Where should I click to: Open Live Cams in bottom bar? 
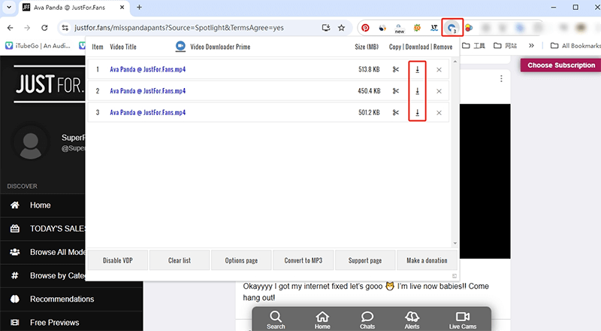pos(462,320)
